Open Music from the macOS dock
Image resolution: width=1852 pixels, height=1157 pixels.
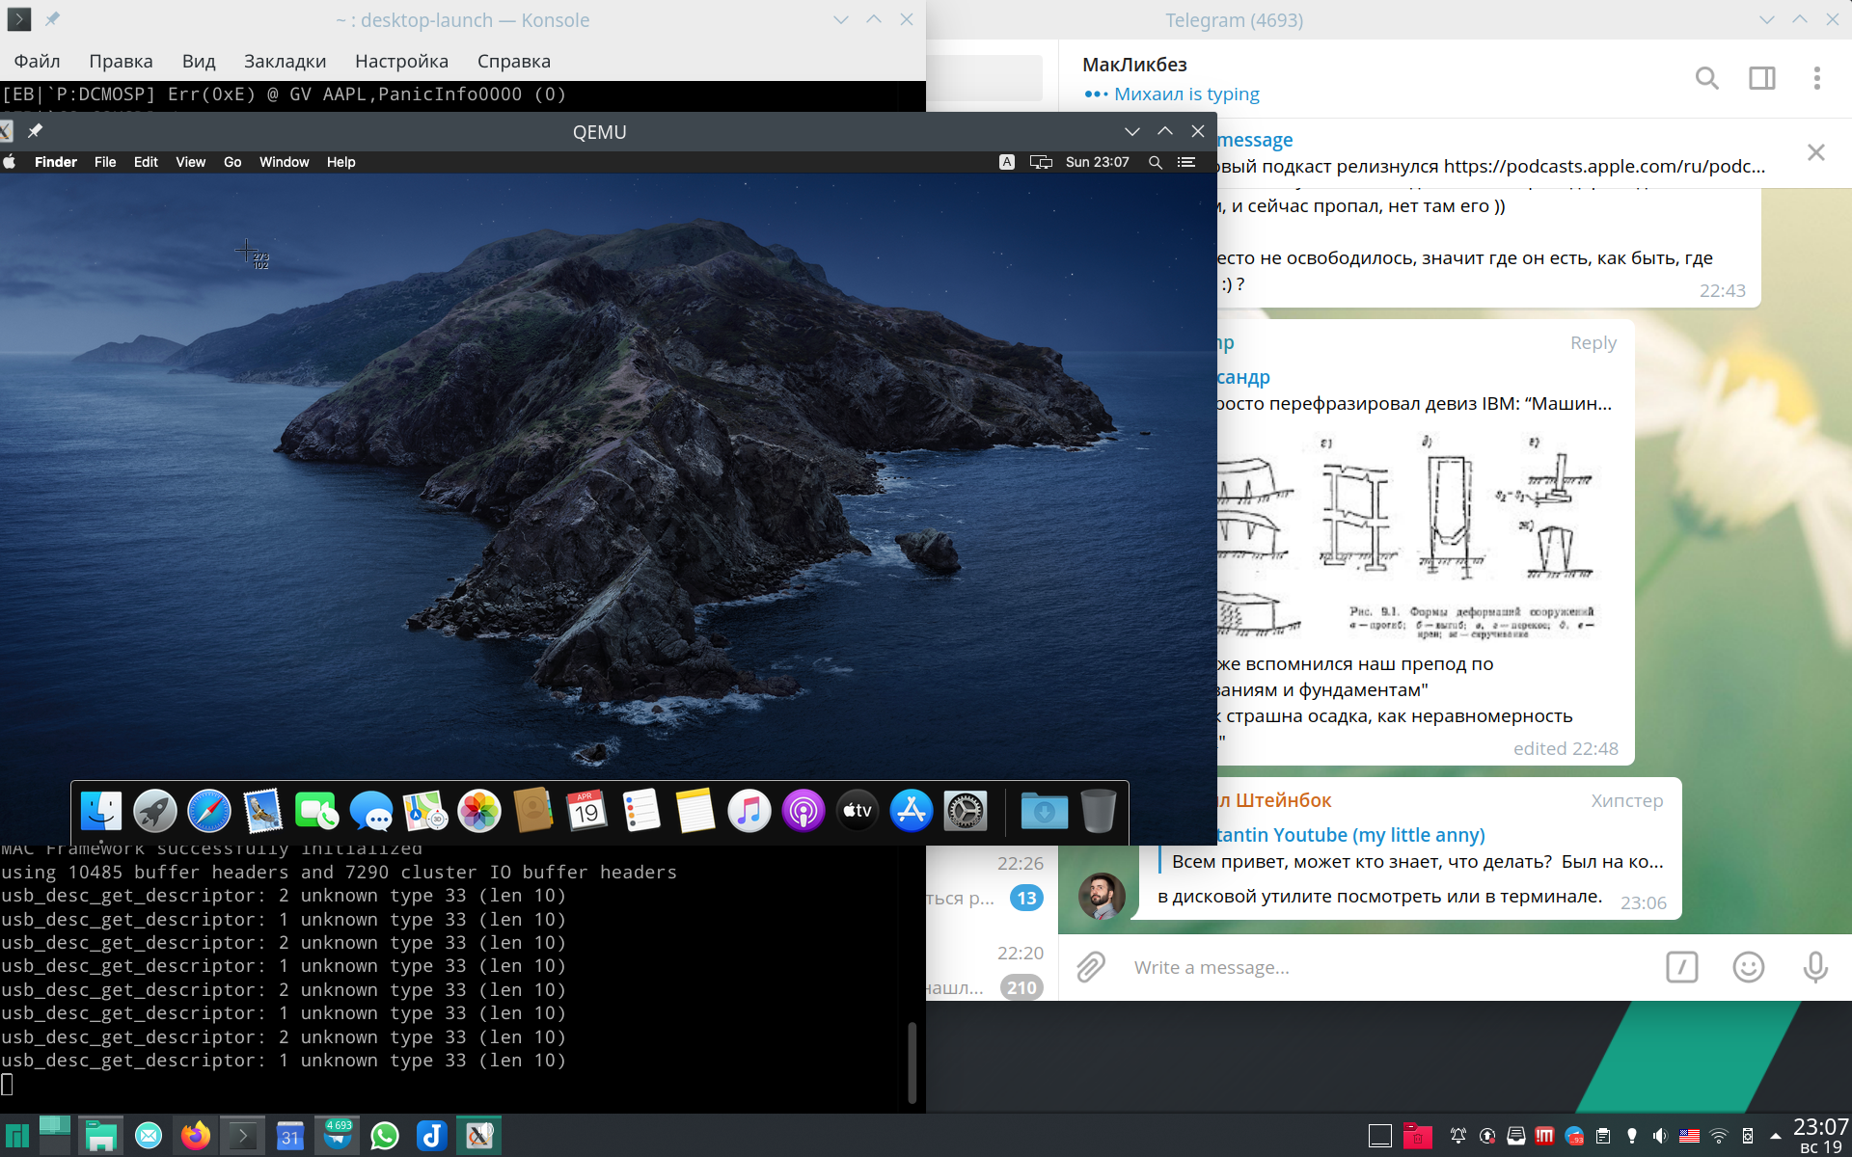(749, 811)
